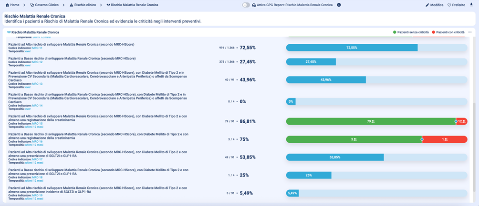This screenshot has width=479, height=206.
Task: Click patients icon on green 79 bar segment
Action: click(x=373, y=121)
